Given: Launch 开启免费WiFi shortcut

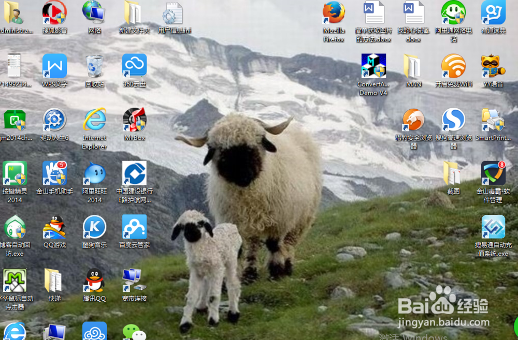Looking at the screenshot, I should (453, 66).
